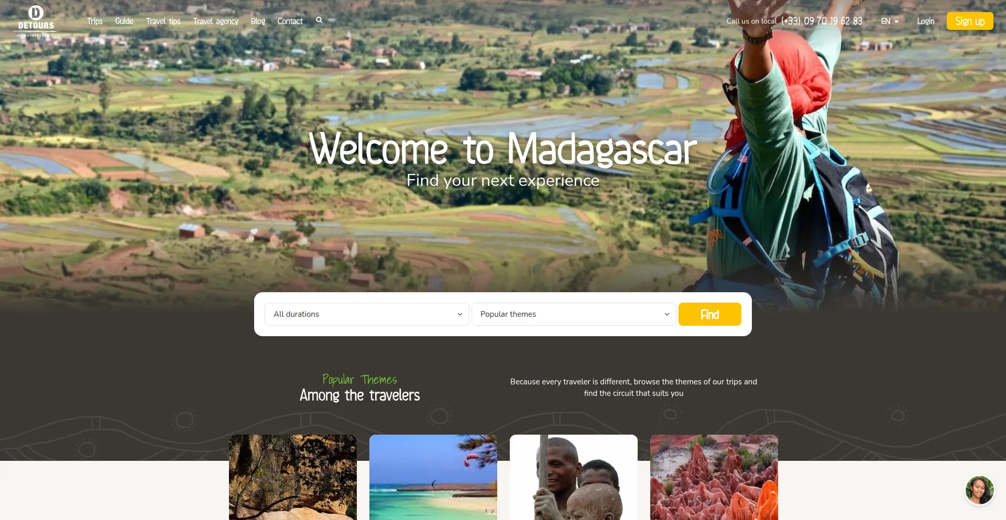
Task: Open the Popular themes dropdown
Action: coord(574,314)
